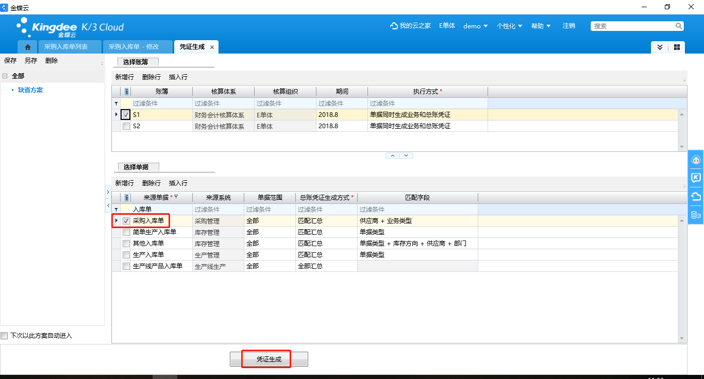
Task: Collapse the 全部 tree node
Action: pos(5,76)
